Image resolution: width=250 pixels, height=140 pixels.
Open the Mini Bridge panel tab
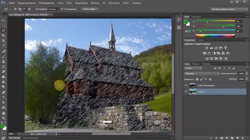(14, 138)
